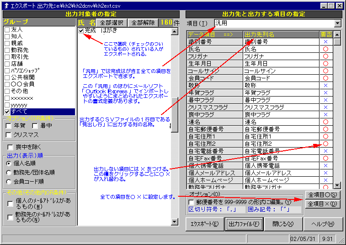Viewport: 346px width, 245px height.
Task: Toggle the ○ mark for 生年月日 row
Action: (325, 63)
